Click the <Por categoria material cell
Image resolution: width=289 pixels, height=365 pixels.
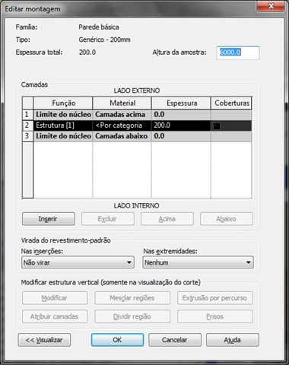(x=122, y=125)
